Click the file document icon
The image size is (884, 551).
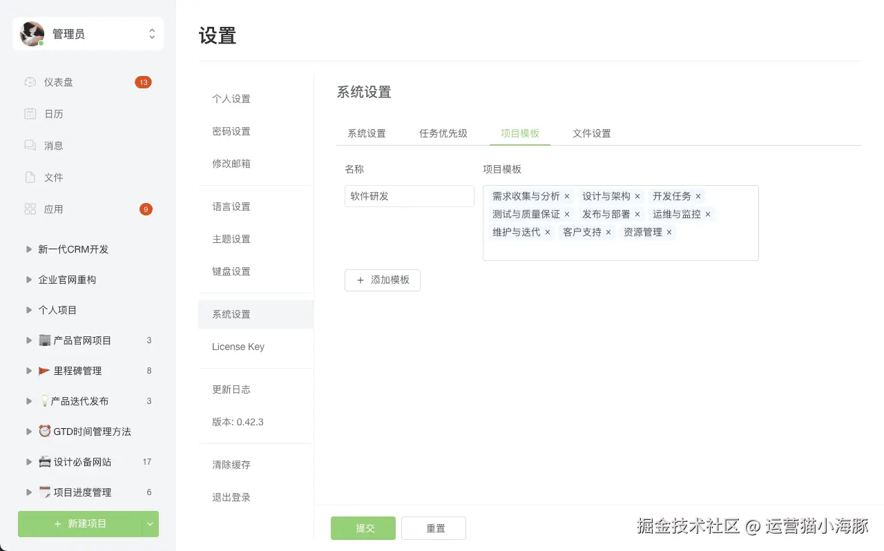coord(30,177)
